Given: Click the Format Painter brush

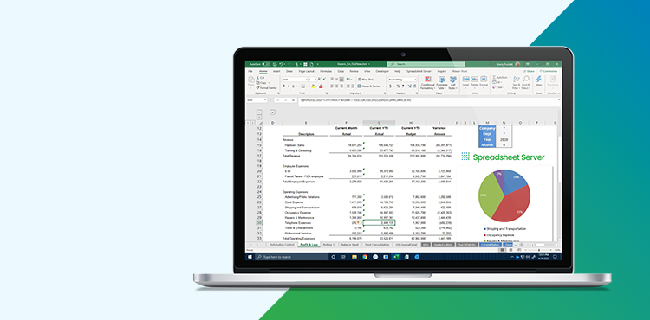Looking at the screenshot, I should (x=267, y=88).
